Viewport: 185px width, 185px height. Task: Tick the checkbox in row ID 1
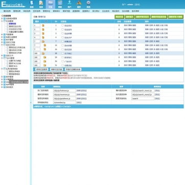pos(62,26)
